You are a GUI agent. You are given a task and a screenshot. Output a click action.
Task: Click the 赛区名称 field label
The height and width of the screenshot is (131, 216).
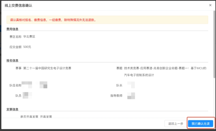tap(15, 36)
